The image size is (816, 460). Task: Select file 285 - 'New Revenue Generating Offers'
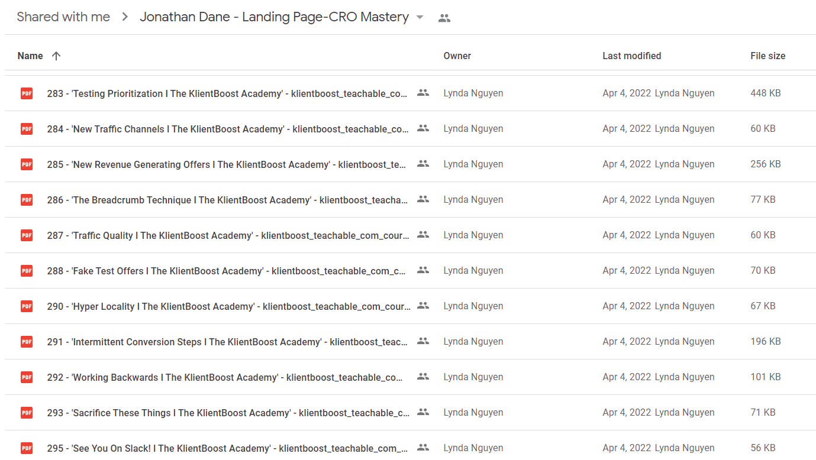(227, 164)
